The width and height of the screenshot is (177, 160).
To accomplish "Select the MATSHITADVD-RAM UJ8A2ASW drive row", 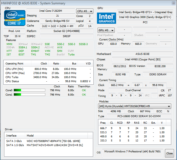I will (49, 145).
